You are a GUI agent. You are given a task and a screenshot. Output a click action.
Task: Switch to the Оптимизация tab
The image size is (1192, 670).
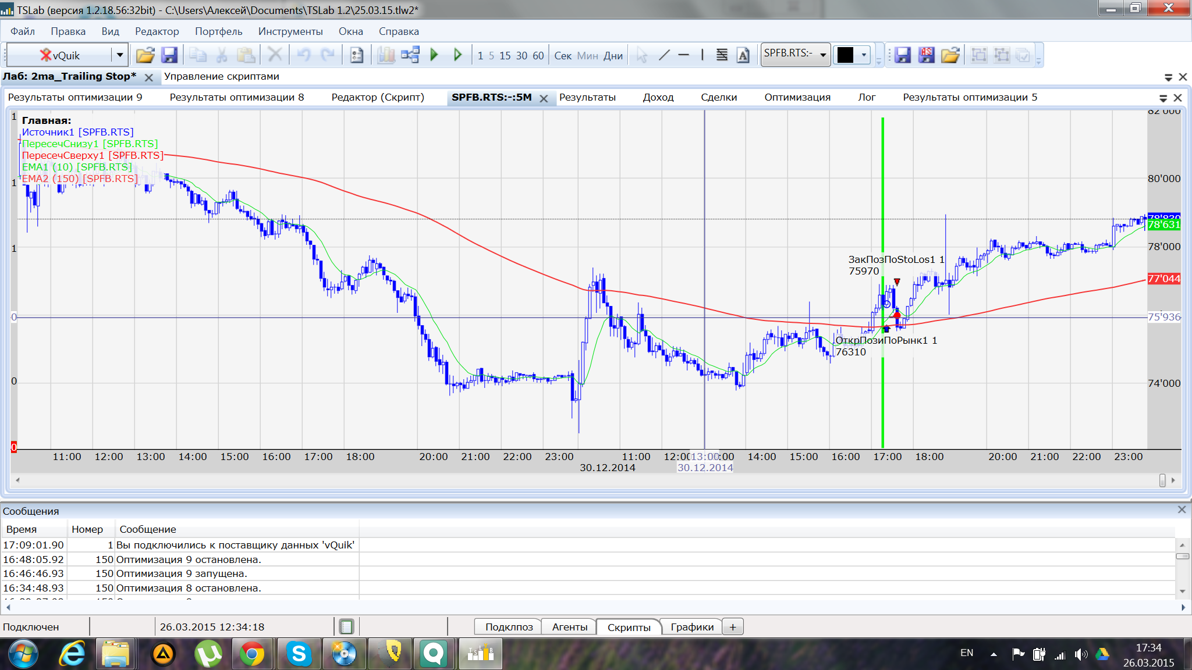pos(797,97)
